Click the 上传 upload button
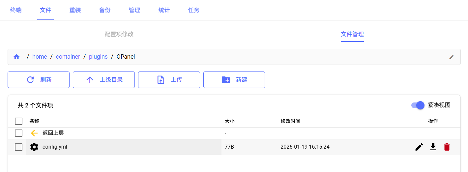The image size is (468, 172). click(169, 80)
